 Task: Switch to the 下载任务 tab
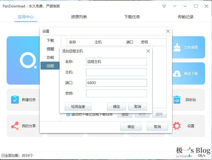click(132, 17)
